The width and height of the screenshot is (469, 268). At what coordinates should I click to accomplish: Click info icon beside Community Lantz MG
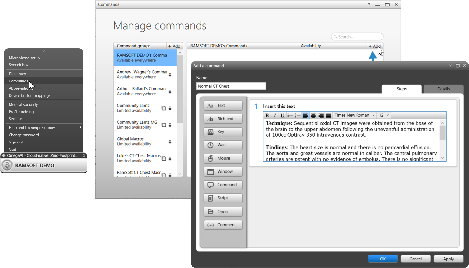tap(164, 125)
